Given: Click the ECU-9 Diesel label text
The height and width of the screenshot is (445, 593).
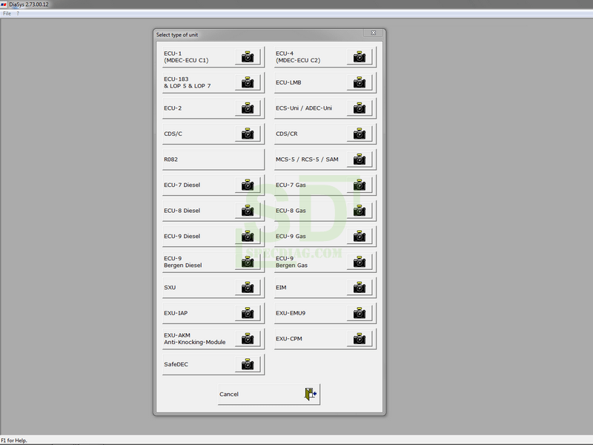Looking at the screenshot, I should click(x=182, y=236).
